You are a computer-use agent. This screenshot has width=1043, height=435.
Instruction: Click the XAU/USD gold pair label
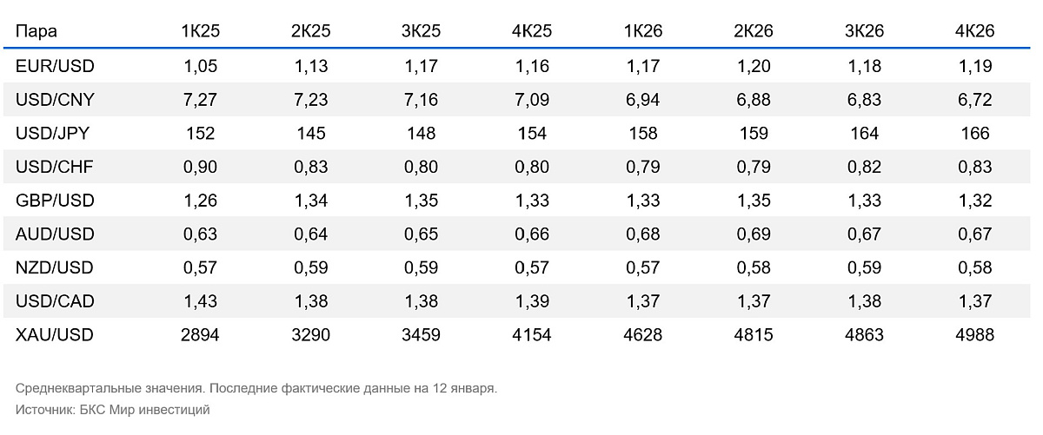click(55, 335)
